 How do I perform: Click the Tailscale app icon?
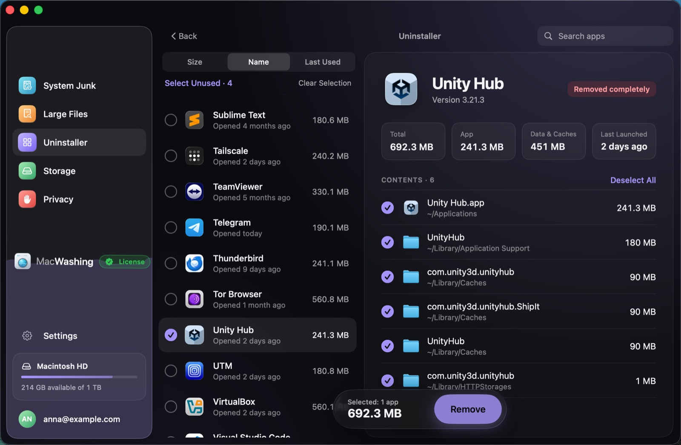point(195,156)
